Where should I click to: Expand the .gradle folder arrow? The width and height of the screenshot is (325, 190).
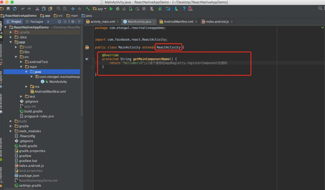click(x=11, y=32)
